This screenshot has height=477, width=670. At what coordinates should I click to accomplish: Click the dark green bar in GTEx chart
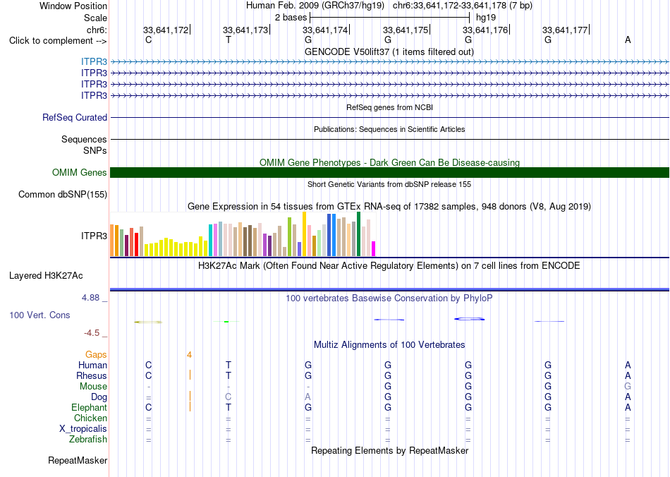click(x=358, y=234)
